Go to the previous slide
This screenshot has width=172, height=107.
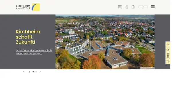[24, 72]
